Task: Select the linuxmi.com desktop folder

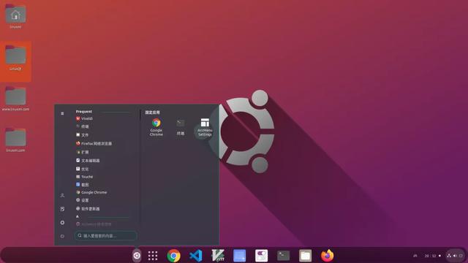Action: pos(15,140)
